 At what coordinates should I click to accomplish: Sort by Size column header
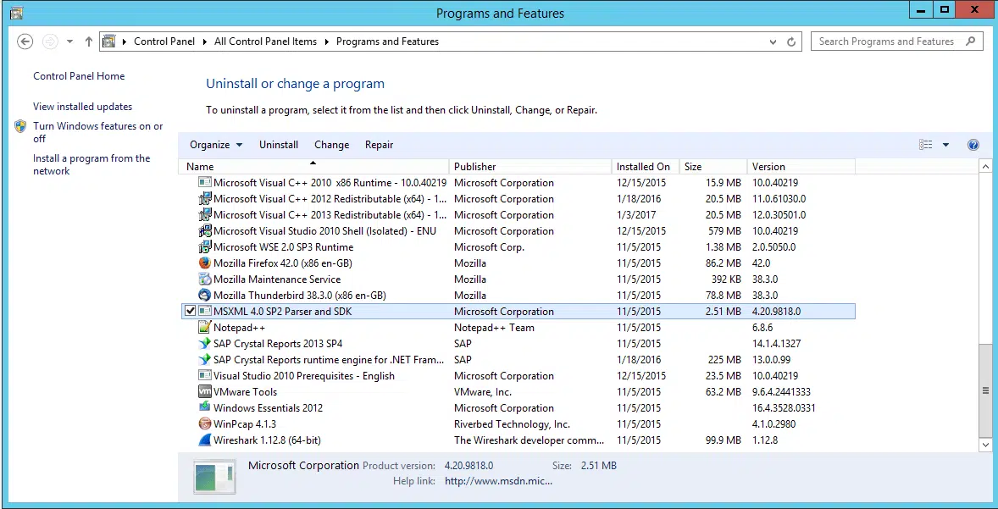[712, 167]
